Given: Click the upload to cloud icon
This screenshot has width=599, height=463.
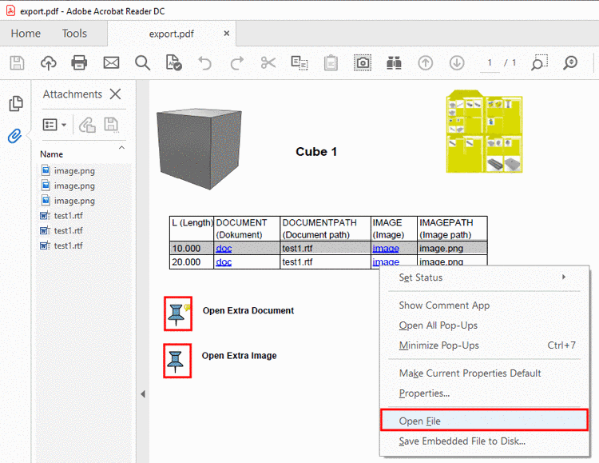Looking at the screenshot, I should (x=48, y=62).
